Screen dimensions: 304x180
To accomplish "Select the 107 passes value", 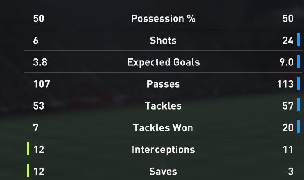I will tap(41, 84).
